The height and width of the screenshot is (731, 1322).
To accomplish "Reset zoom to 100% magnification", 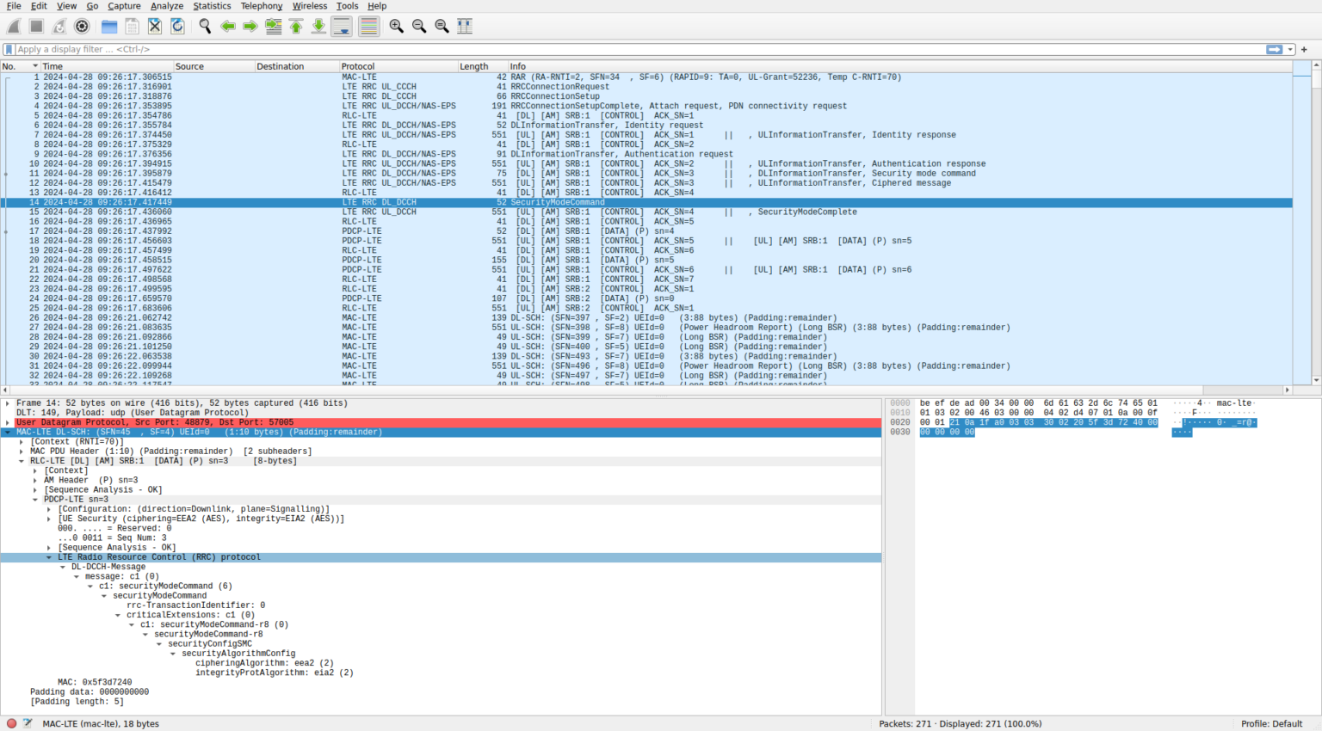I will coord(442,26).
